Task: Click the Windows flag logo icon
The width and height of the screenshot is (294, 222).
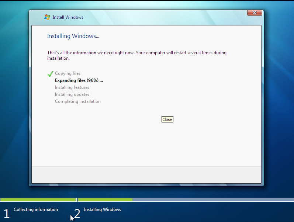Action: pos(47,17)
